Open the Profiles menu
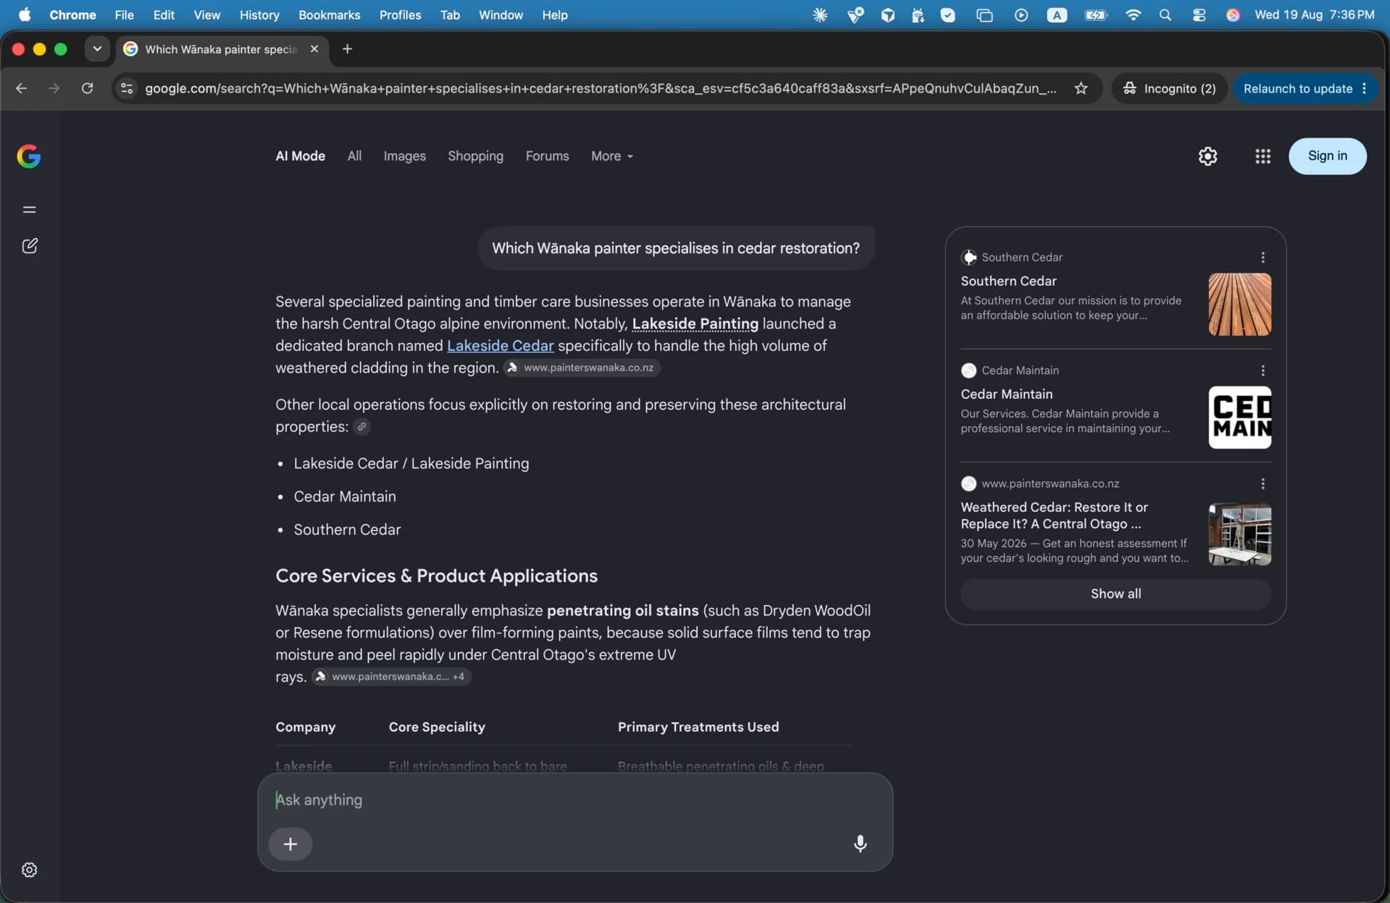The width and height of the screenshot is (1390, 903). (400, 15)
